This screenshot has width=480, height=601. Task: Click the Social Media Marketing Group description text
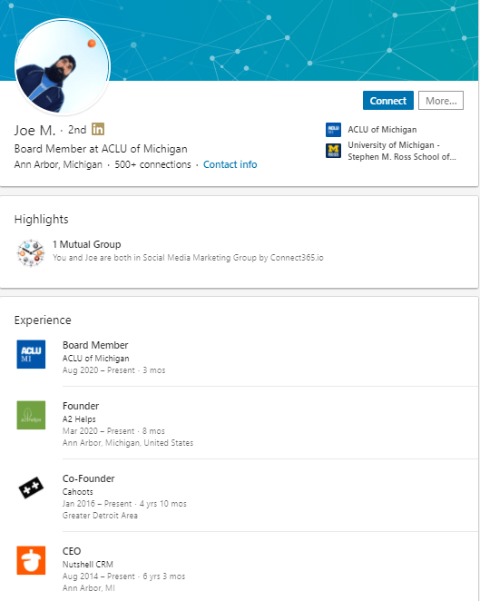[x=188, y=258]
